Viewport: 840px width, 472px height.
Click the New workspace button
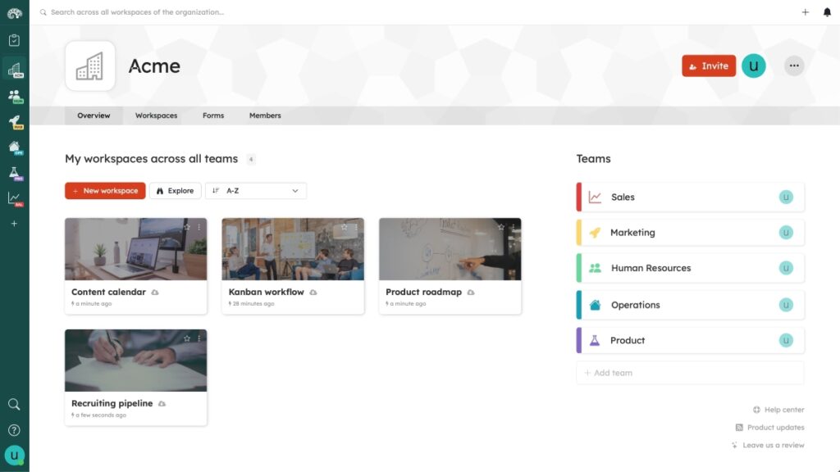[105, 191]
